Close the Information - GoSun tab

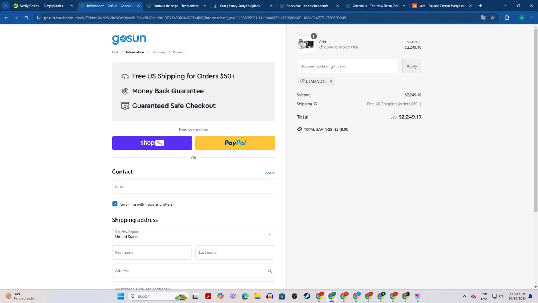(x=138, y=6)
